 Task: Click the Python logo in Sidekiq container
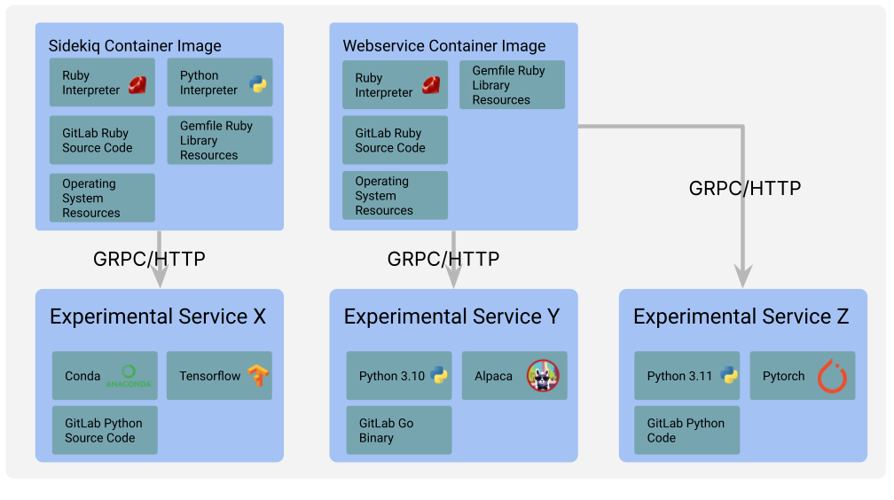(258, 84)
